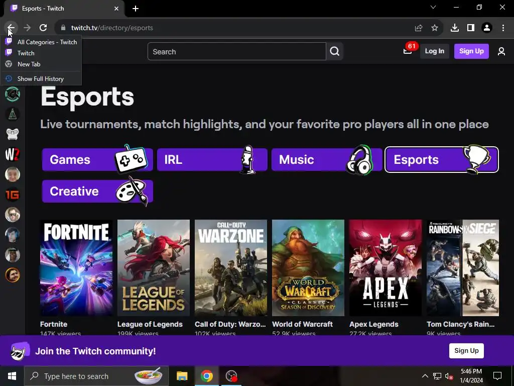Select Twitch entry in back history
The image size is (514, 386).
[x=41, y=53]
